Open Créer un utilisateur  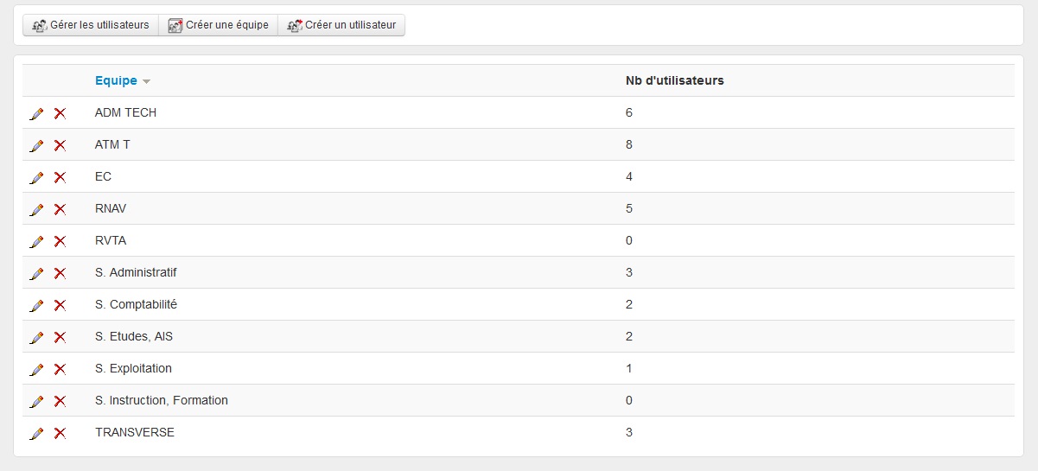341,25
